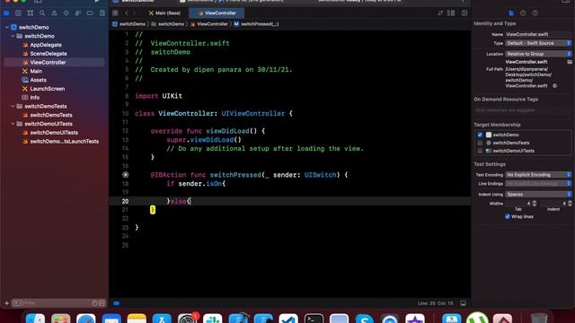Open the Test navigator diamond icon
This screenshot has height=323, width=575.
[x=66, y=13]
